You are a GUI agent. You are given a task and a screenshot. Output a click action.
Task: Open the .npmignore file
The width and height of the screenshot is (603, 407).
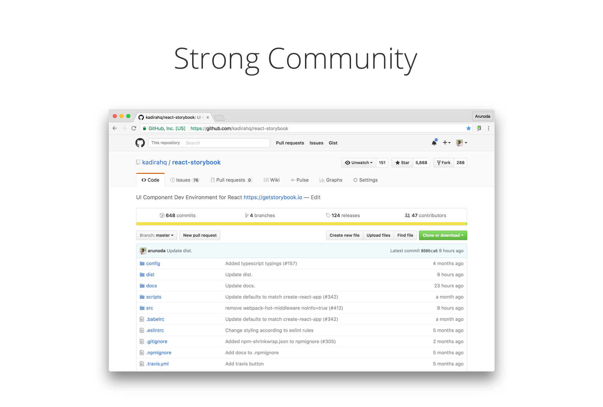coord(159,353)
